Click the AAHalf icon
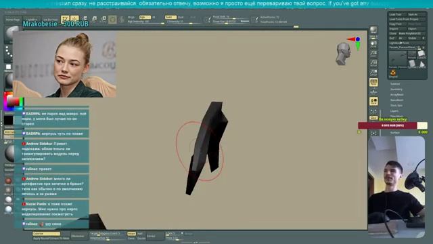Viewport: 433px width, 244px height. pyautogui.click(x=373, y=73)
